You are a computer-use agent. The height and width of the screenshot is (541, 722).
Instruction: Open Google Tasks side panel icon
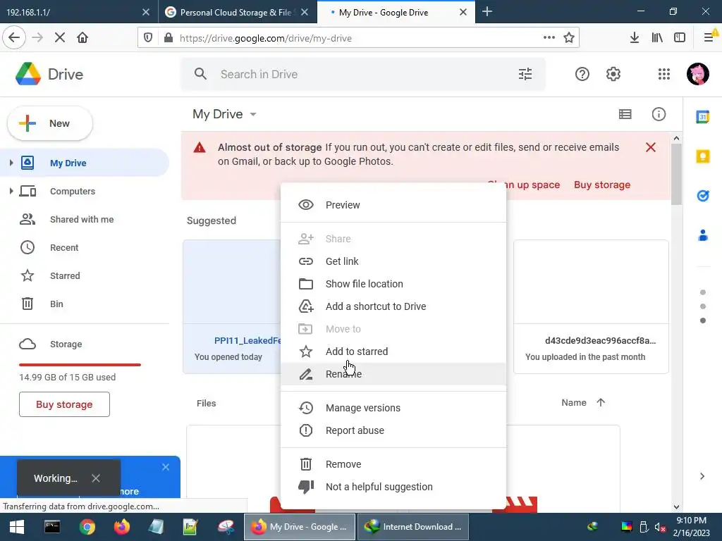[703, 196]
